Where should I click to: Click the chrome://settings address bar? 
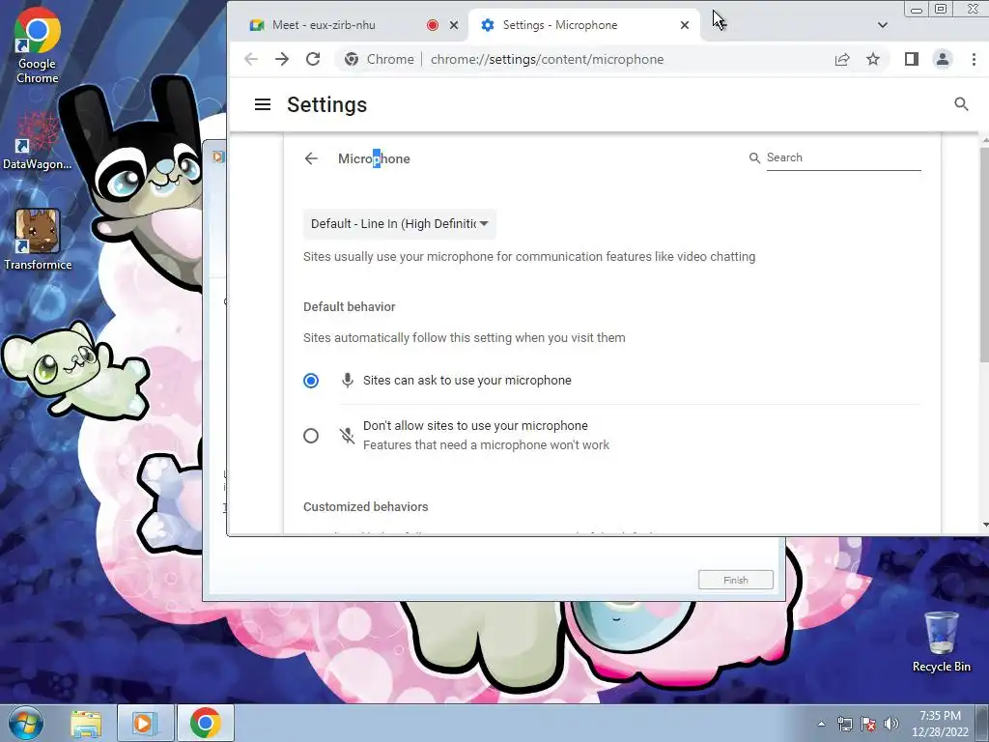coord(547,59)
